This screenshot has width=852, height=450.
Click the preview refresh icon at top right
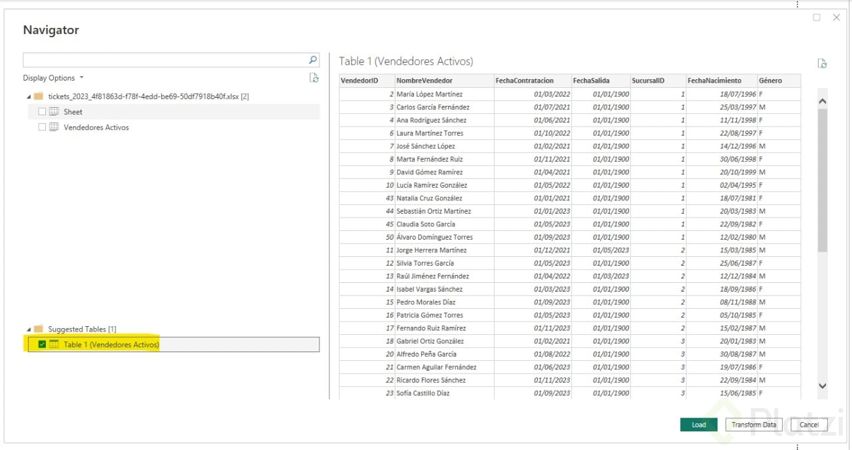coord(822,63)
